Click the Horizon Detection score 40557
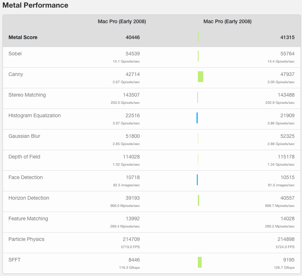 coord(288,198)
